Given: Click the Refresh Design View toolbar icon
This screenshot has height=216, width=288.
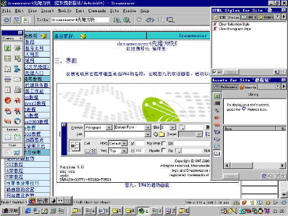Looking at the screenshot, I should (139, 20).
